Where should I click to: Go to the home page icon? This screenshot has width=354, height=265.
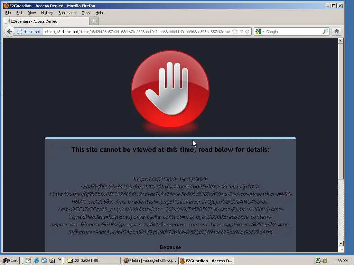click(337, 31)
